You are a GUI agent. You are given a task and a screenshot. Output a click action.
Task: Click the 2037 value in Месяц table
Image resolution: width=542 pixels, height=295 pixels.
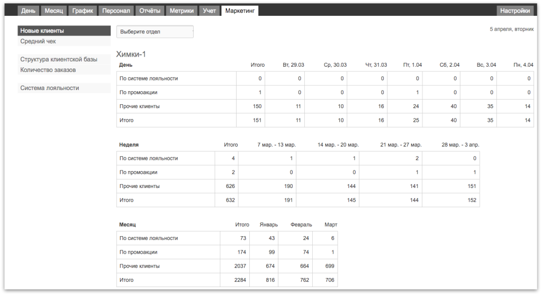240,266
